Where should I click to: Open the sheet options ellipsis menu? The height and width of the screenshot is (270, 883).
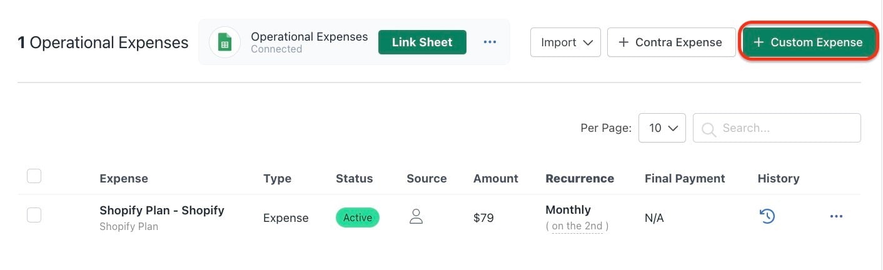click(x=490, y=42)
